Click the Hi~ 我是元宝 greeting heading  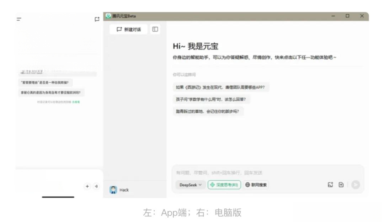point(196,46)
